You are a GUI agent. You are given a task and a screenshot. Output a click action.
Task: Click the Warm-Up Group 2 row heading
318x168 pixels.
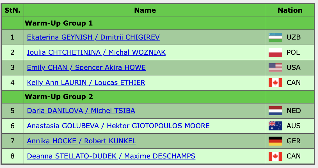pos(59,97)
